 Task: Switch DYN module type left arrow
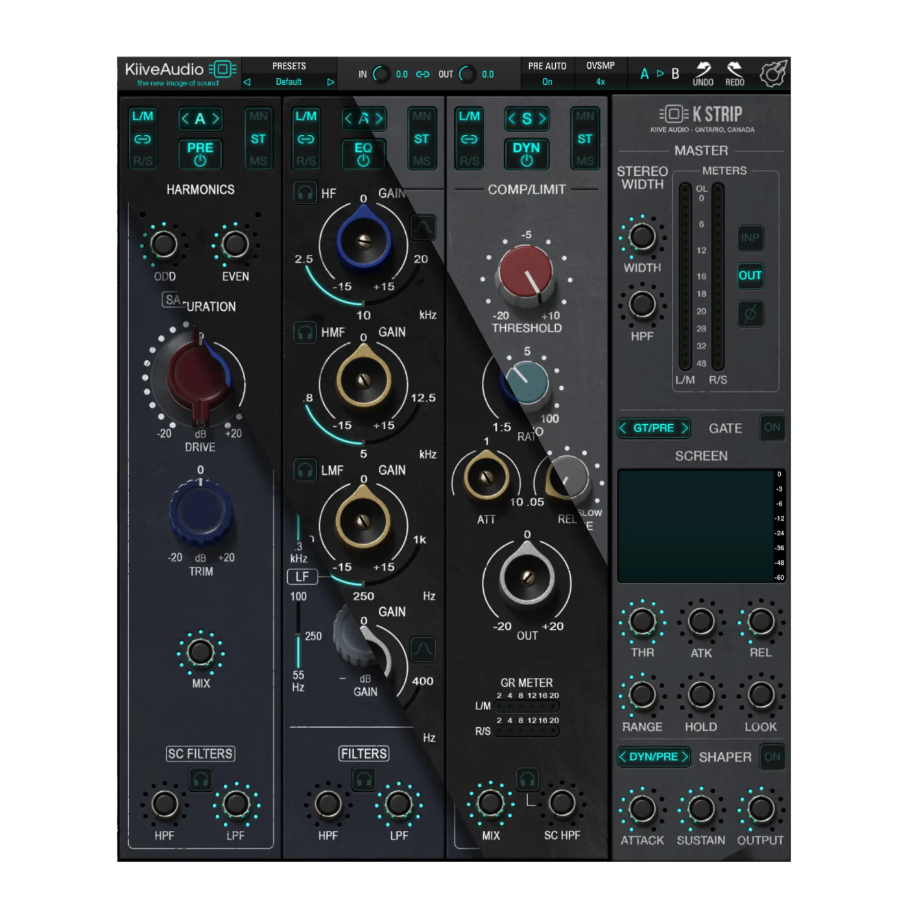point(512,119)
